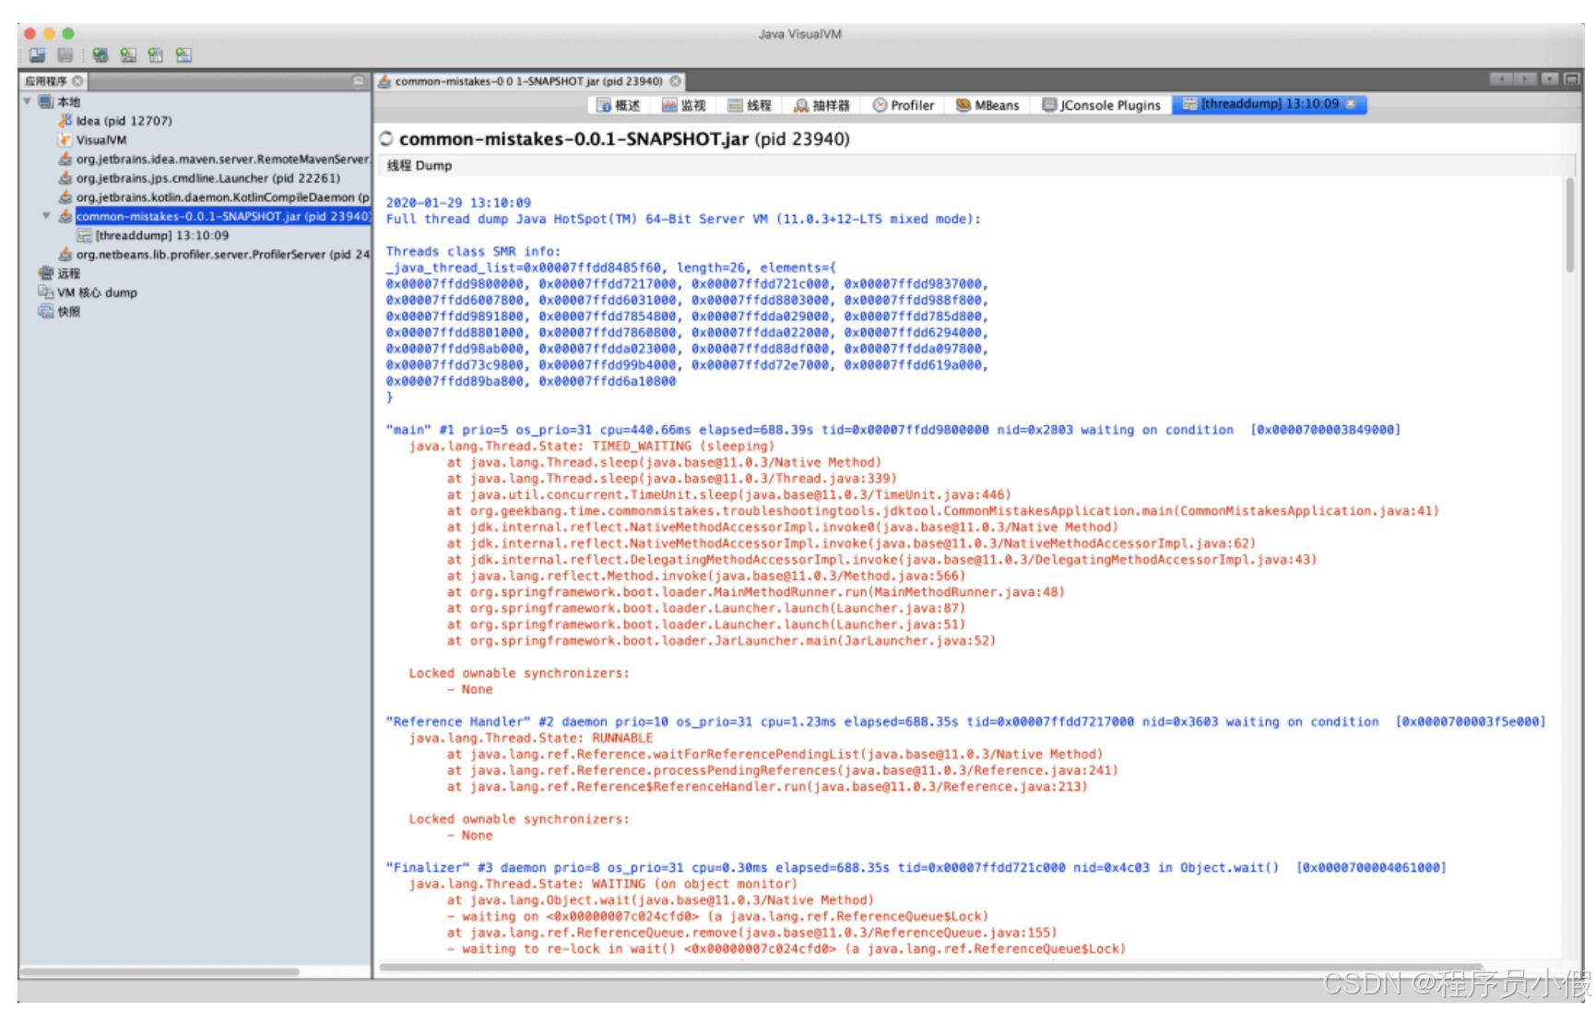The image size is (1596, 1011).
Task: Click the "Full thread dump Java HotSpot" line
Action: [x=683, y=220]
